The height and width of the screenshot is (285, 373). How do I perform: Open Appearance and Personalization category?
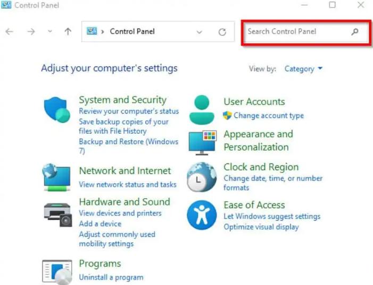click(259, 141)
